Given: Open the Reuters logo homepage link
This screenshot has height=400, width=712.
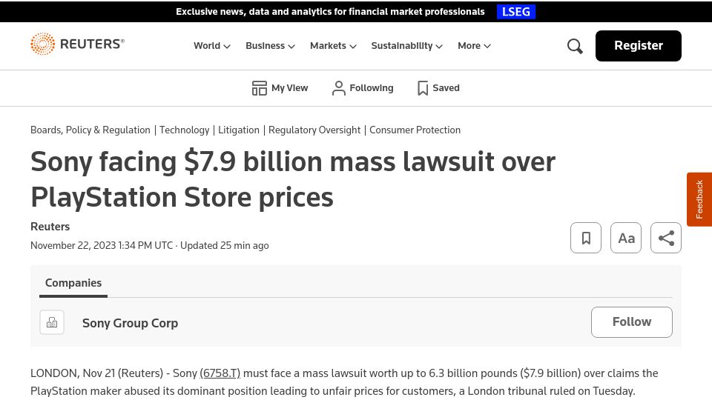Looking at the screenshot, I should 77,44.
